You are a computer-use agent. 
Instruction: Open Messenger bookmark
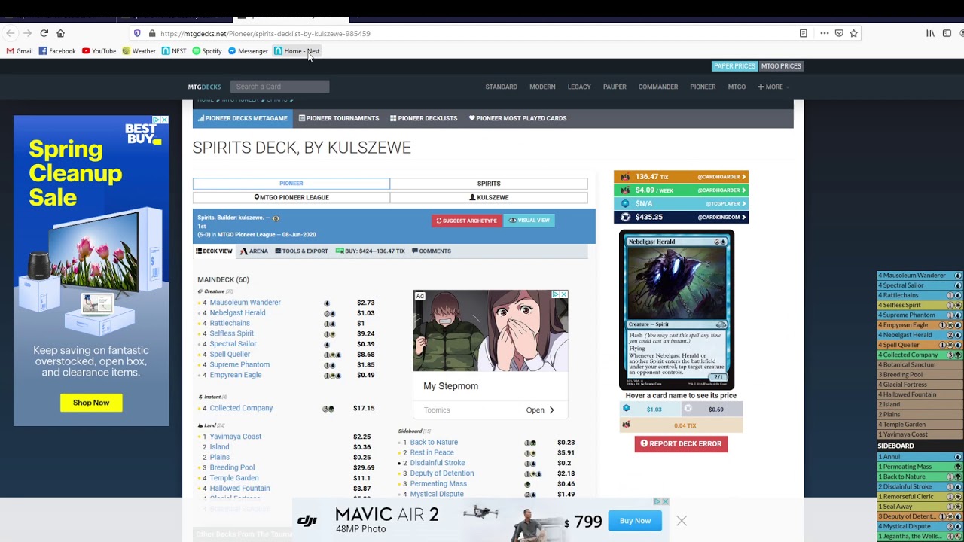tap(248, 51)
